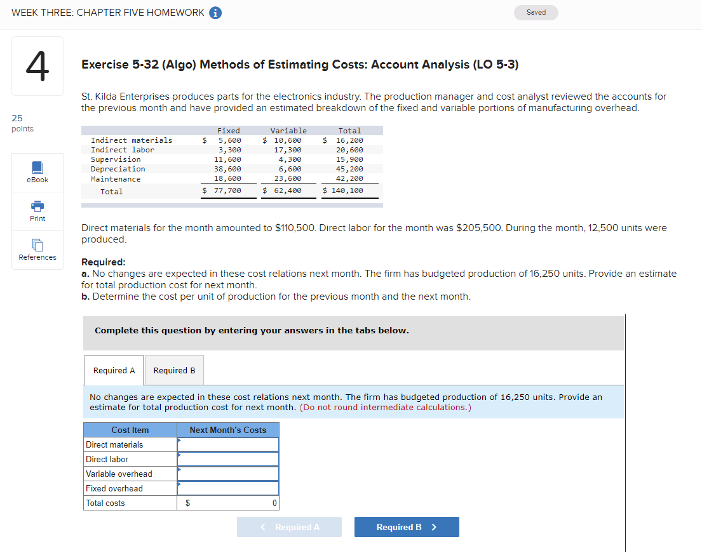Click the Saved status indicator
The height and width of the screenshot is (553, 702).
536,12
